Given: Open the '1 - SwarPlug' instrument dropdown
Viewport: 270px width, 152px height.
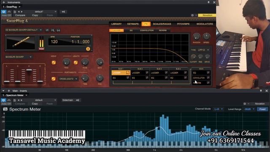Looking at the screenshot, I should (x=11, y=7).
